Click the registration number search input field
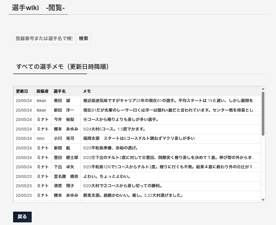The width and height of the screenshot is (276, 225). tap(44, 39)
